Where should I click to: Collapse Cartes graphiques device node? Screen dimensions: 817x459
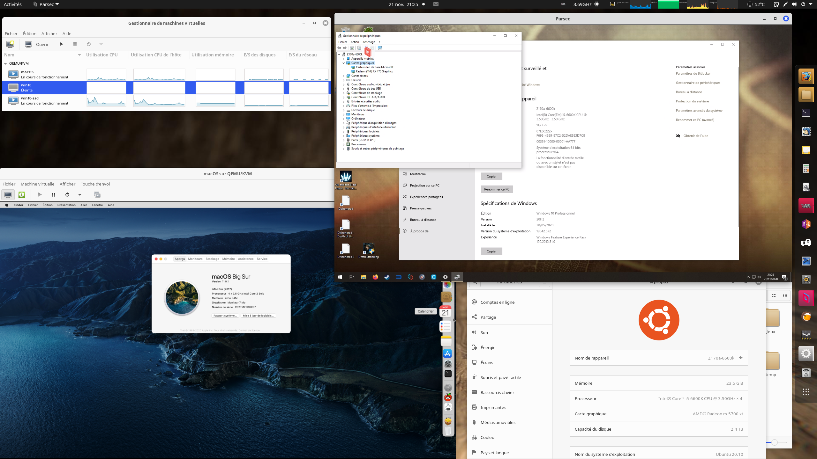click(344, 63)
